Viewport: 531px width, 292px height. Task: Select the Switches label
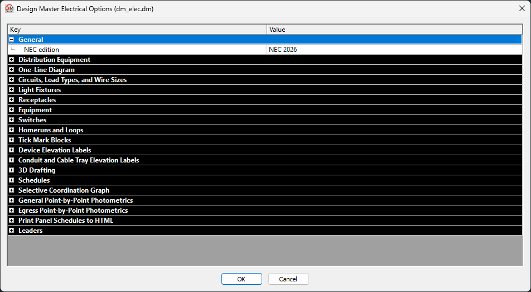point(32,120)
